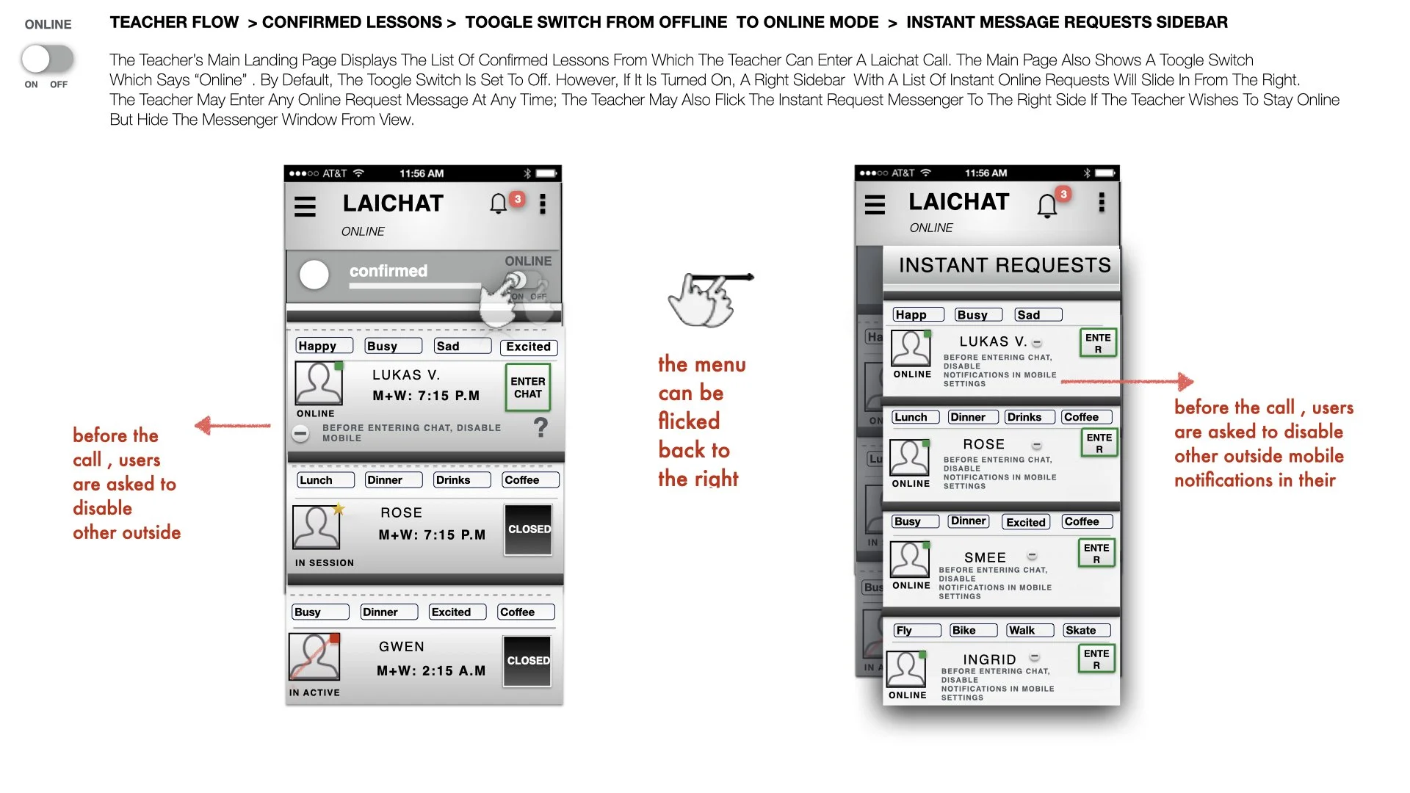Collapse Rose's notice in Instant Requests
1410x793 pixels.
[1036, 446]
